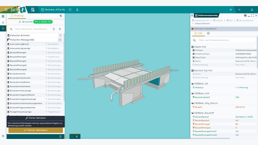
Task: Click the bimt logo
Action: [18, 10]
